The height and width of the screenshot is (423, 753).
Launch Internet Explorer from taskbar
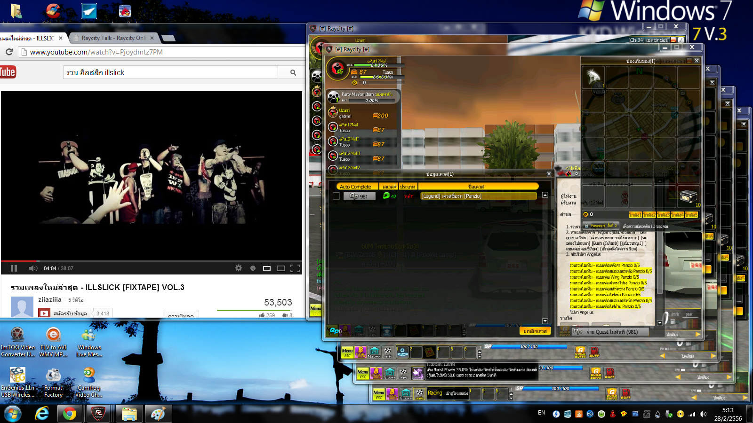[x=42, y=414]
